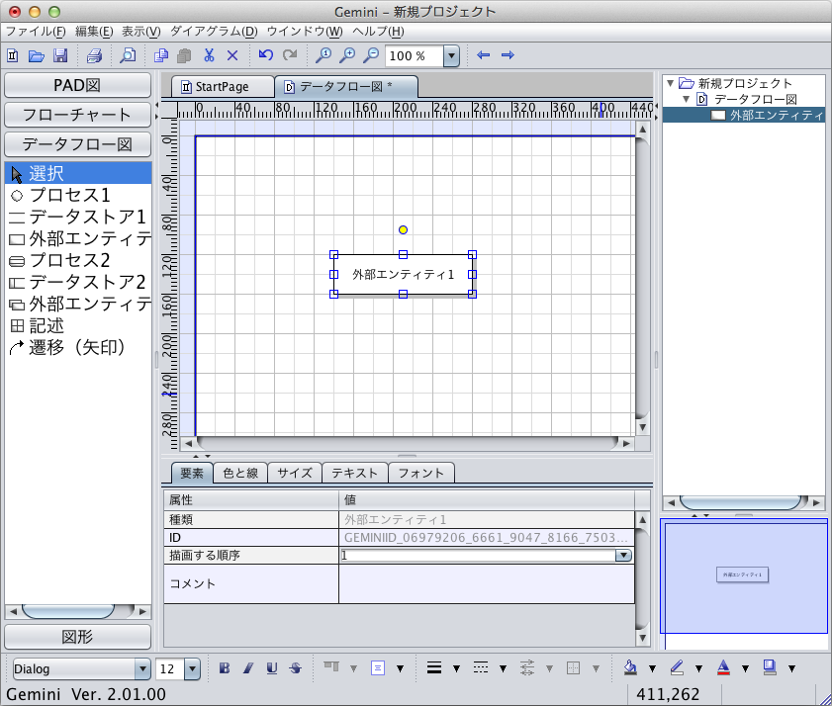
Task: Open the zoom percentage dropdown
Action: 451,55
